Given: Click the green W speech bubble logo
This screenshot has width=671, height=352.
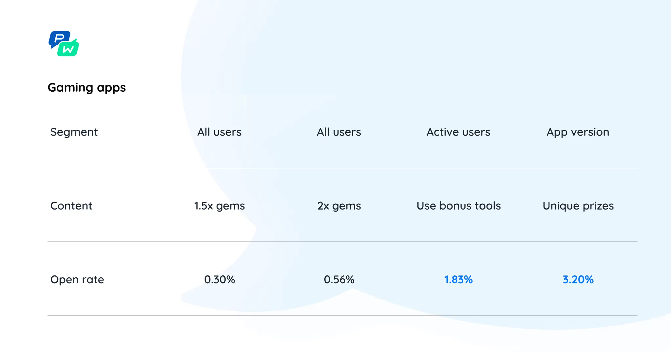Looking at the screenshot, I should pos(69,49).
